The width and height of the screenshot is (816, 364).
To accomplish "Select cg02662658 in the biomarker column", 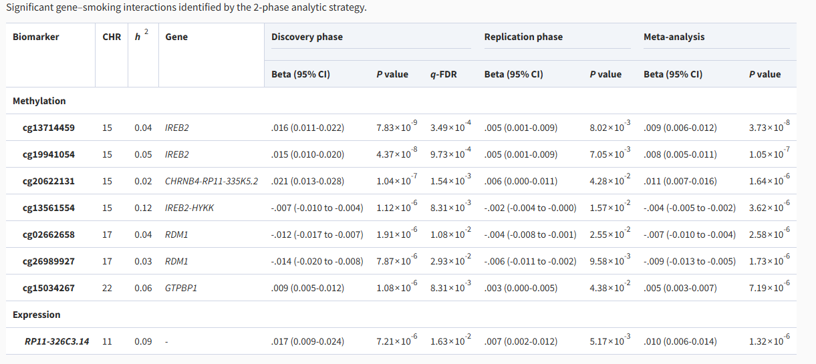I will (x=49, y=234).
